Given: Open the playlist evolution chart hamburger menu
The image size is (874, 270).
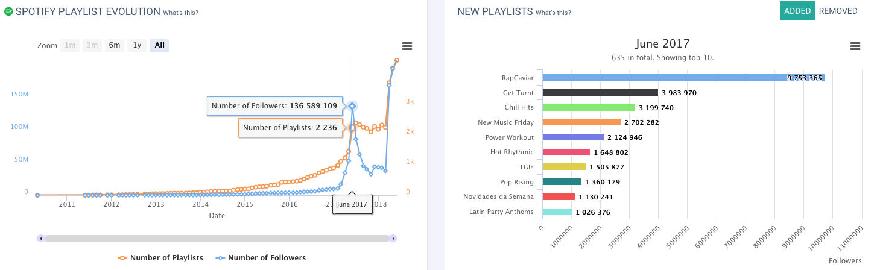Looking at the screenshot, I should coord(407,46).
